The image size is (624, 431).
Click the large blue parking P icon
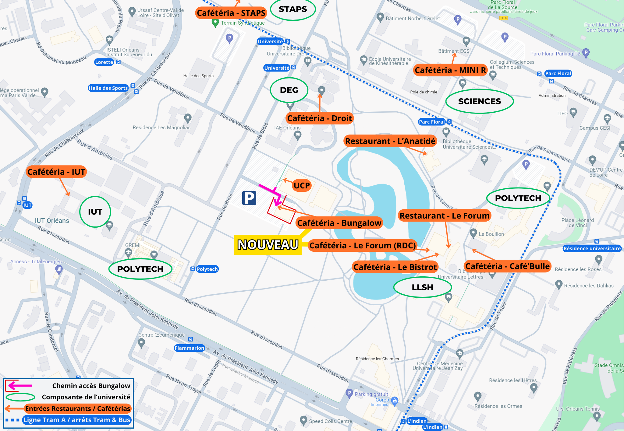coord(249,198)
